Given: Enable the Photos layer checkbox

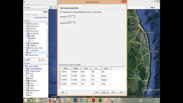Looking at the screenshot, I should pyautogui.click(x=27, y=76).
